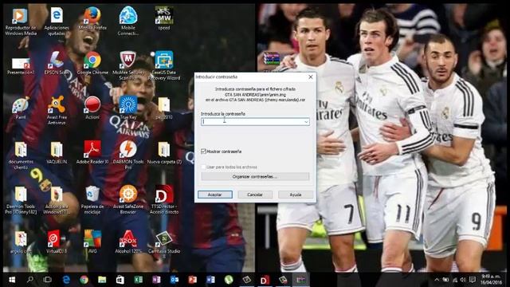
Task: Check the greyed-out Usar para todos los archivos box
Action: (x=204, y=167)
